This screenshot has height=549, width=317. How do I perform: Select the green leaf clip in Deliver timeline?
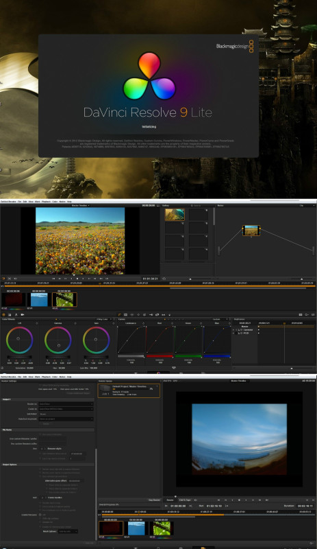coord(162,528)
